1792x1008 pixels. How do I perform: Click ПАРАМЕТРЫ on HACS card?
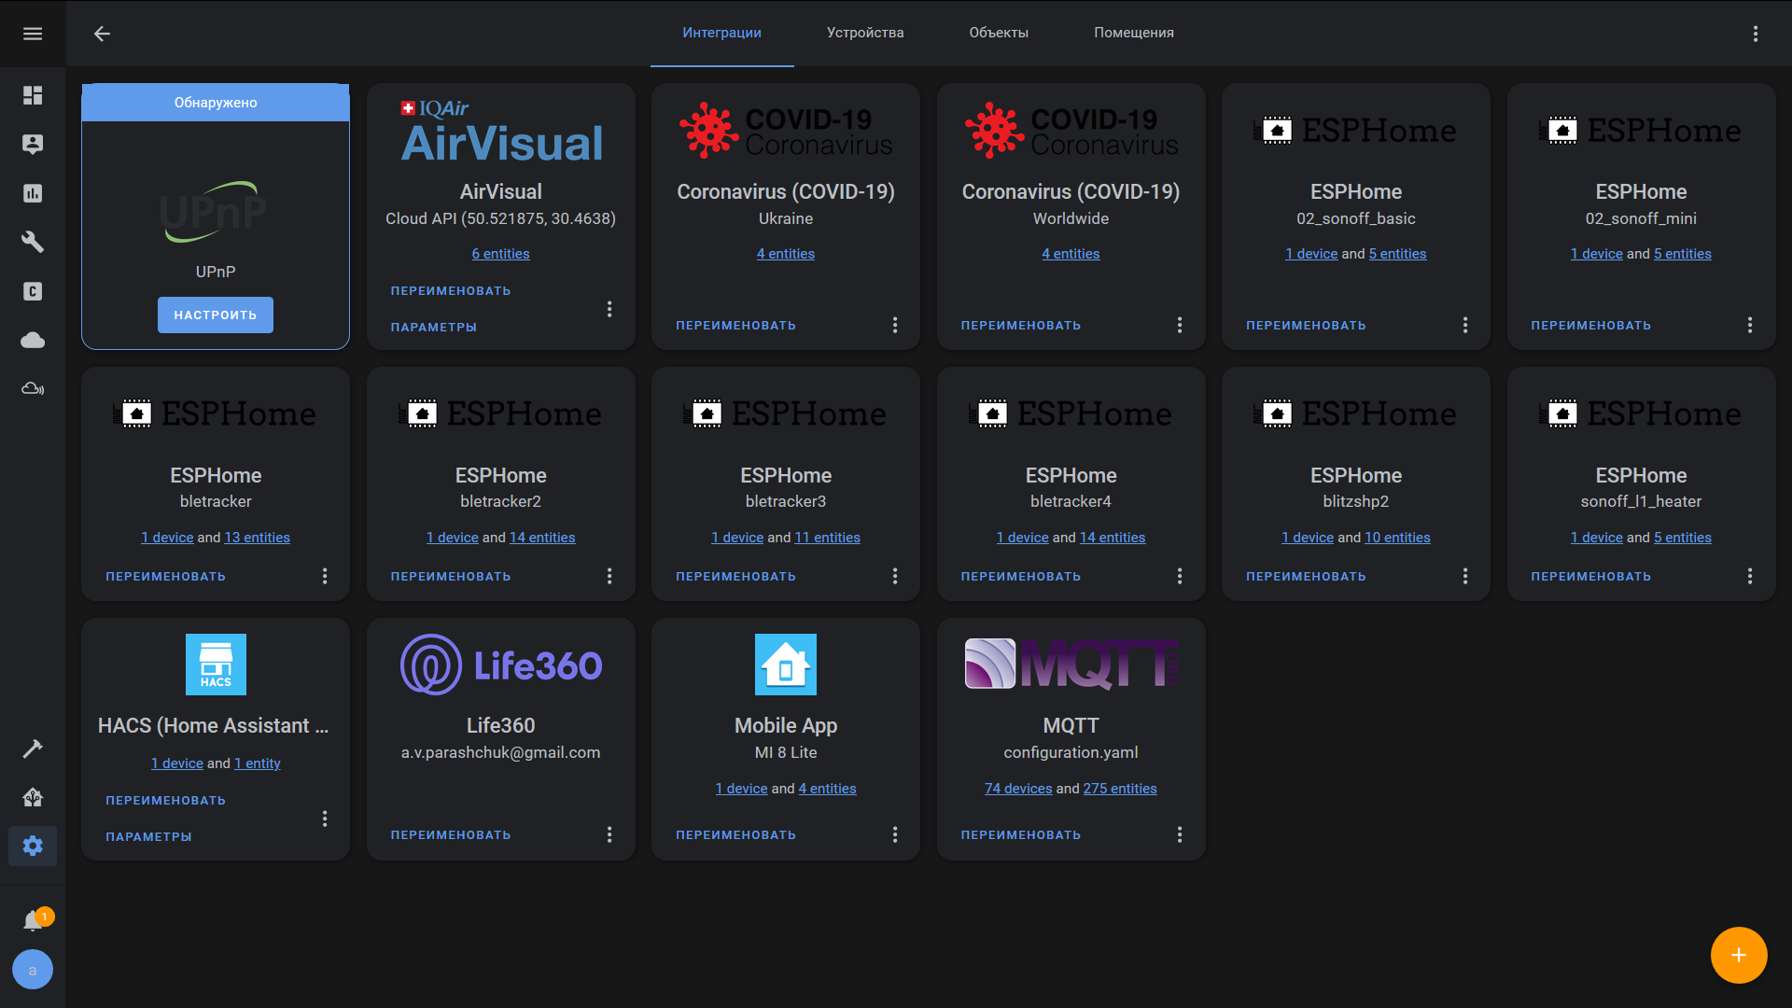point(148,837)
